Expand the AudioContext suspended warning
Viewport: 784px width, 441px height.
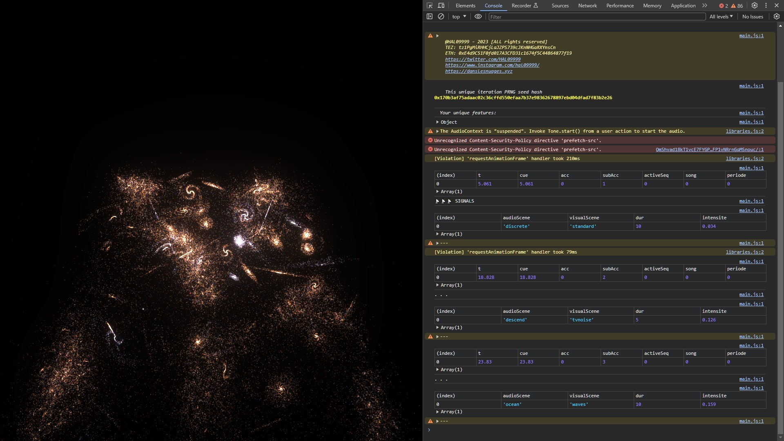[437, 131]
